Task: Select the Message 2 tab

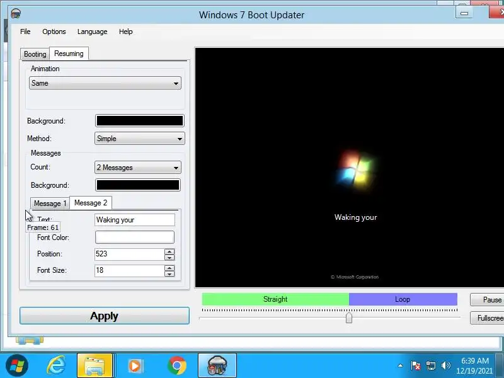Action: coord(91,203)
